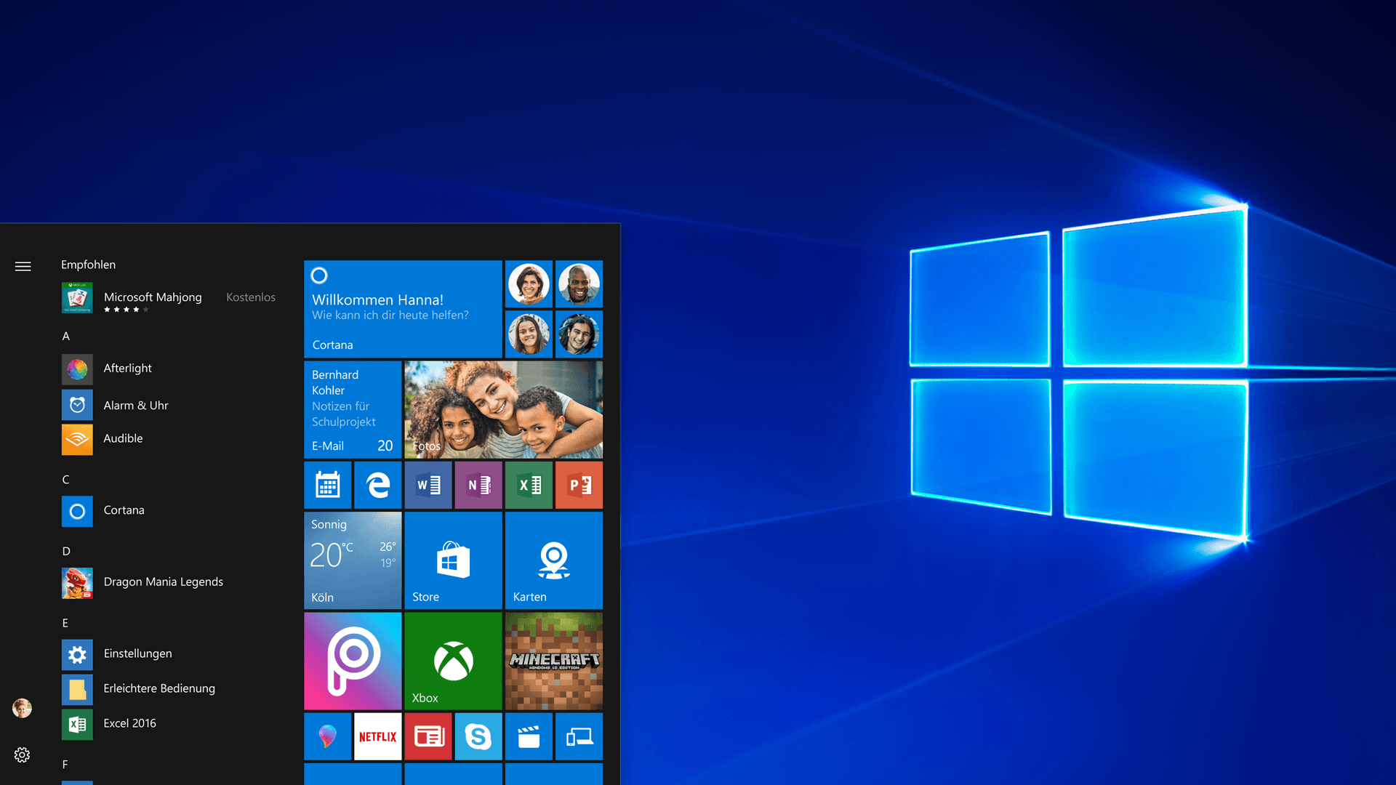Viewport: 1396px width, 785px height.
Task: Open the red News tile
Action: click(x=428, y=736)
